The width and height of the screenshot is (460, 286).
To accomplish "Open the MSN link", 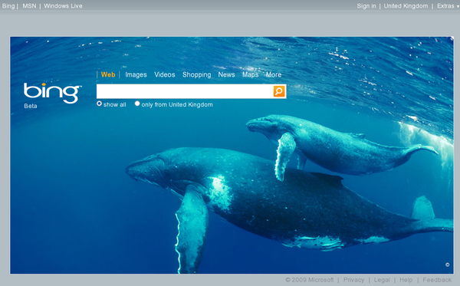I will [29, 6].
